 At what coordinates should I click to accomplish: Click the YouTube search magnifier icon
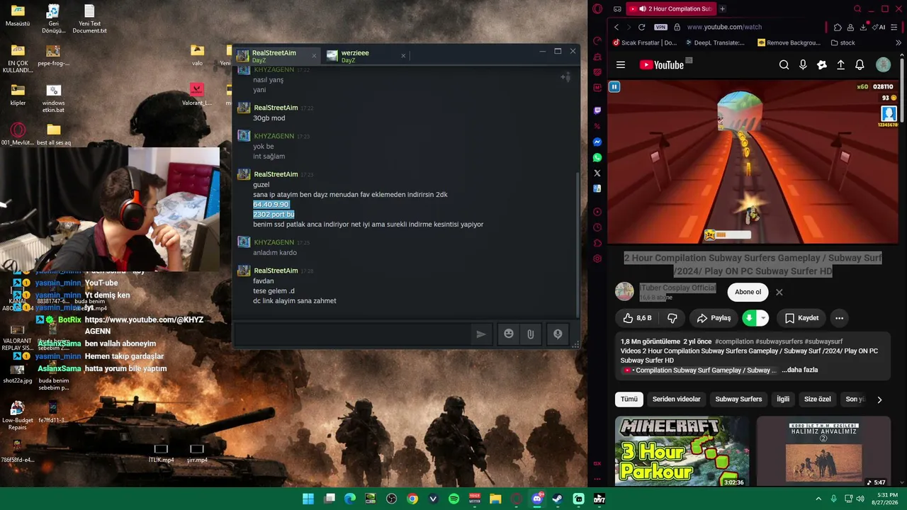point(784,65)
